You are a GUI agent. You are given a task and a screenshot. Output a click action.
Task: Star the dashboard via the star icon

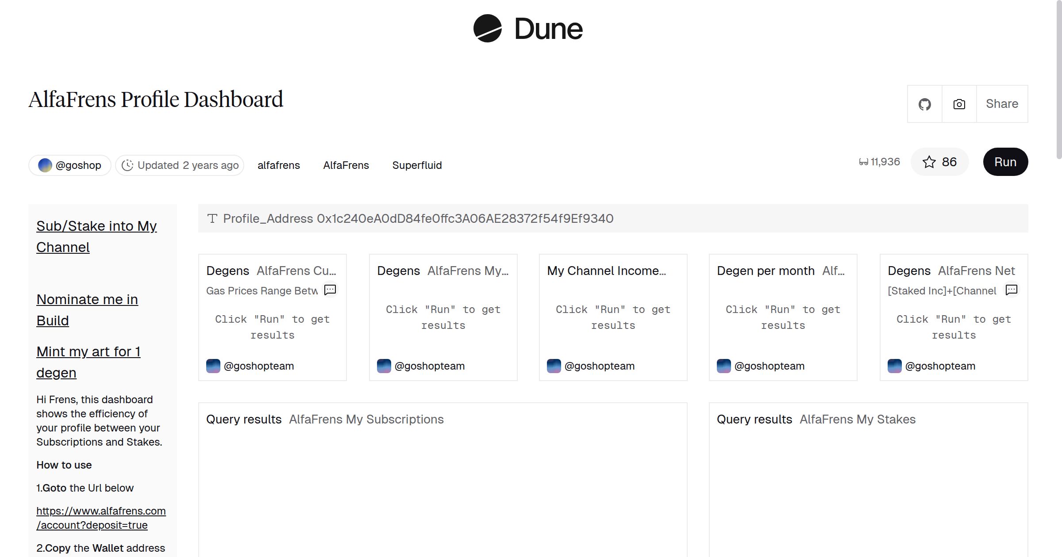929,162
